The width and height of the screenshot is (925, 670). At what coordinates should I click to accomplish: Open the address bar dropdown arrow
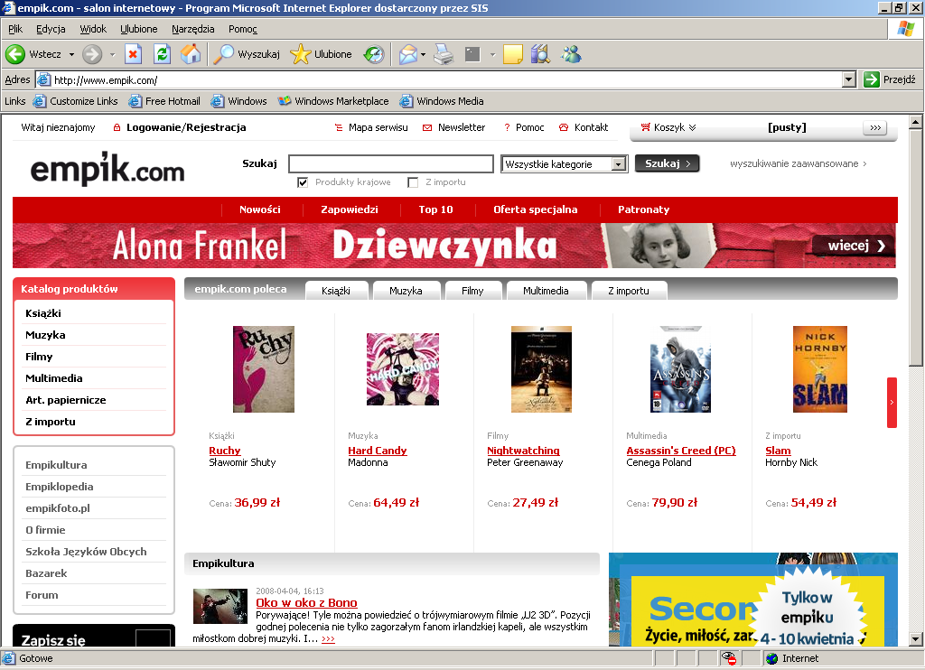point(849,79)
